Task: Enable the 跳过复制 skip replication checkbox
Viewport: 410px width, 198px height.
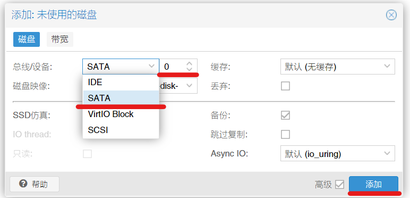Action: click(x=285, y=134)
